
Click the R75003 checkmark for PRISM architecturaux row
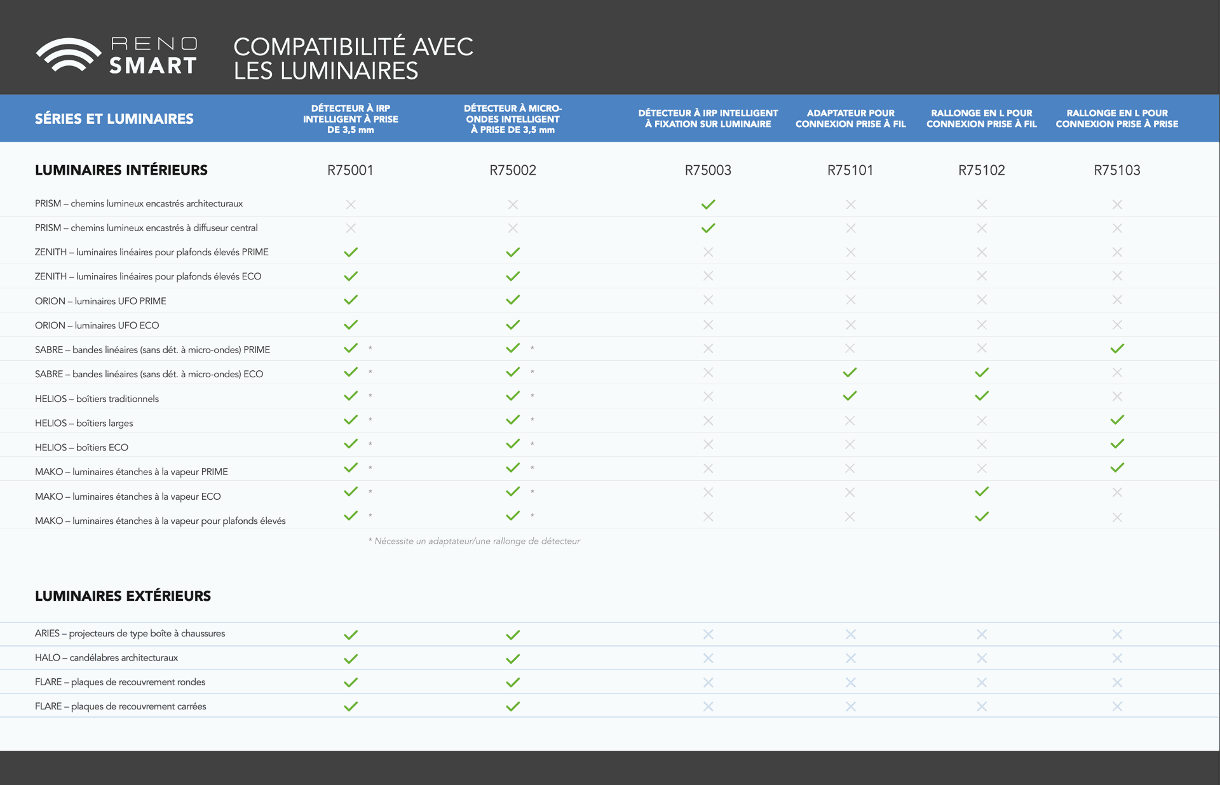point(708,205)
